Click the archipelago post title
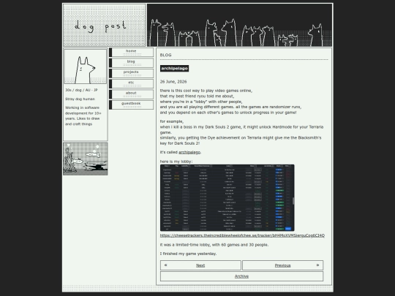Image resolution: width=395 pixels, height=296 pixels. 174,69
